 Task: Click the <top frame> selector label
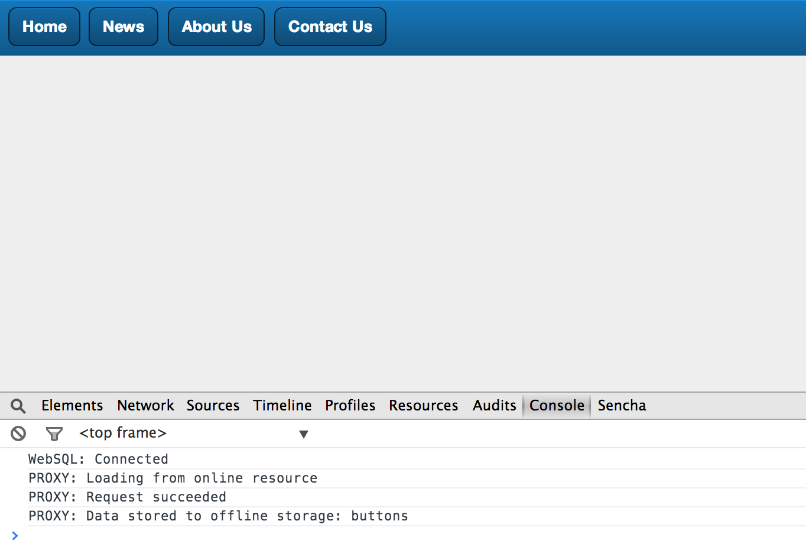coord(123,433)
